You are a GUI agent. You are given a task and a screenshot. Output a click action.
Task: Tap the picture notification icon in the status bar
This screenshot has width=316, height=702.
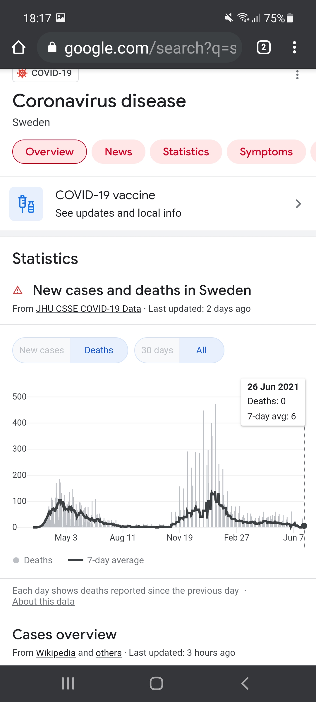point(61,18)
